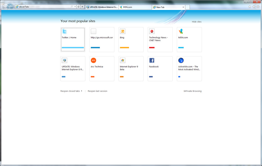Open the Home page icon
This screenshot has width=262, height=166.
tap(250, 7)
